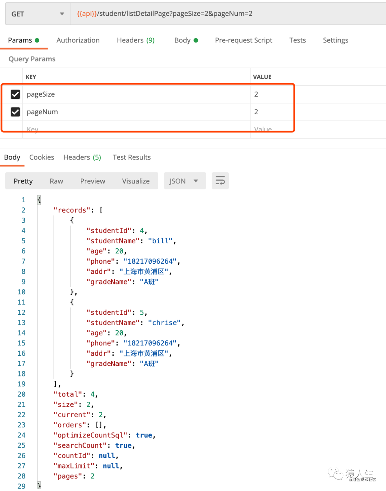
Task: Click the pageSize value field
Action: (x=272, y=94)
